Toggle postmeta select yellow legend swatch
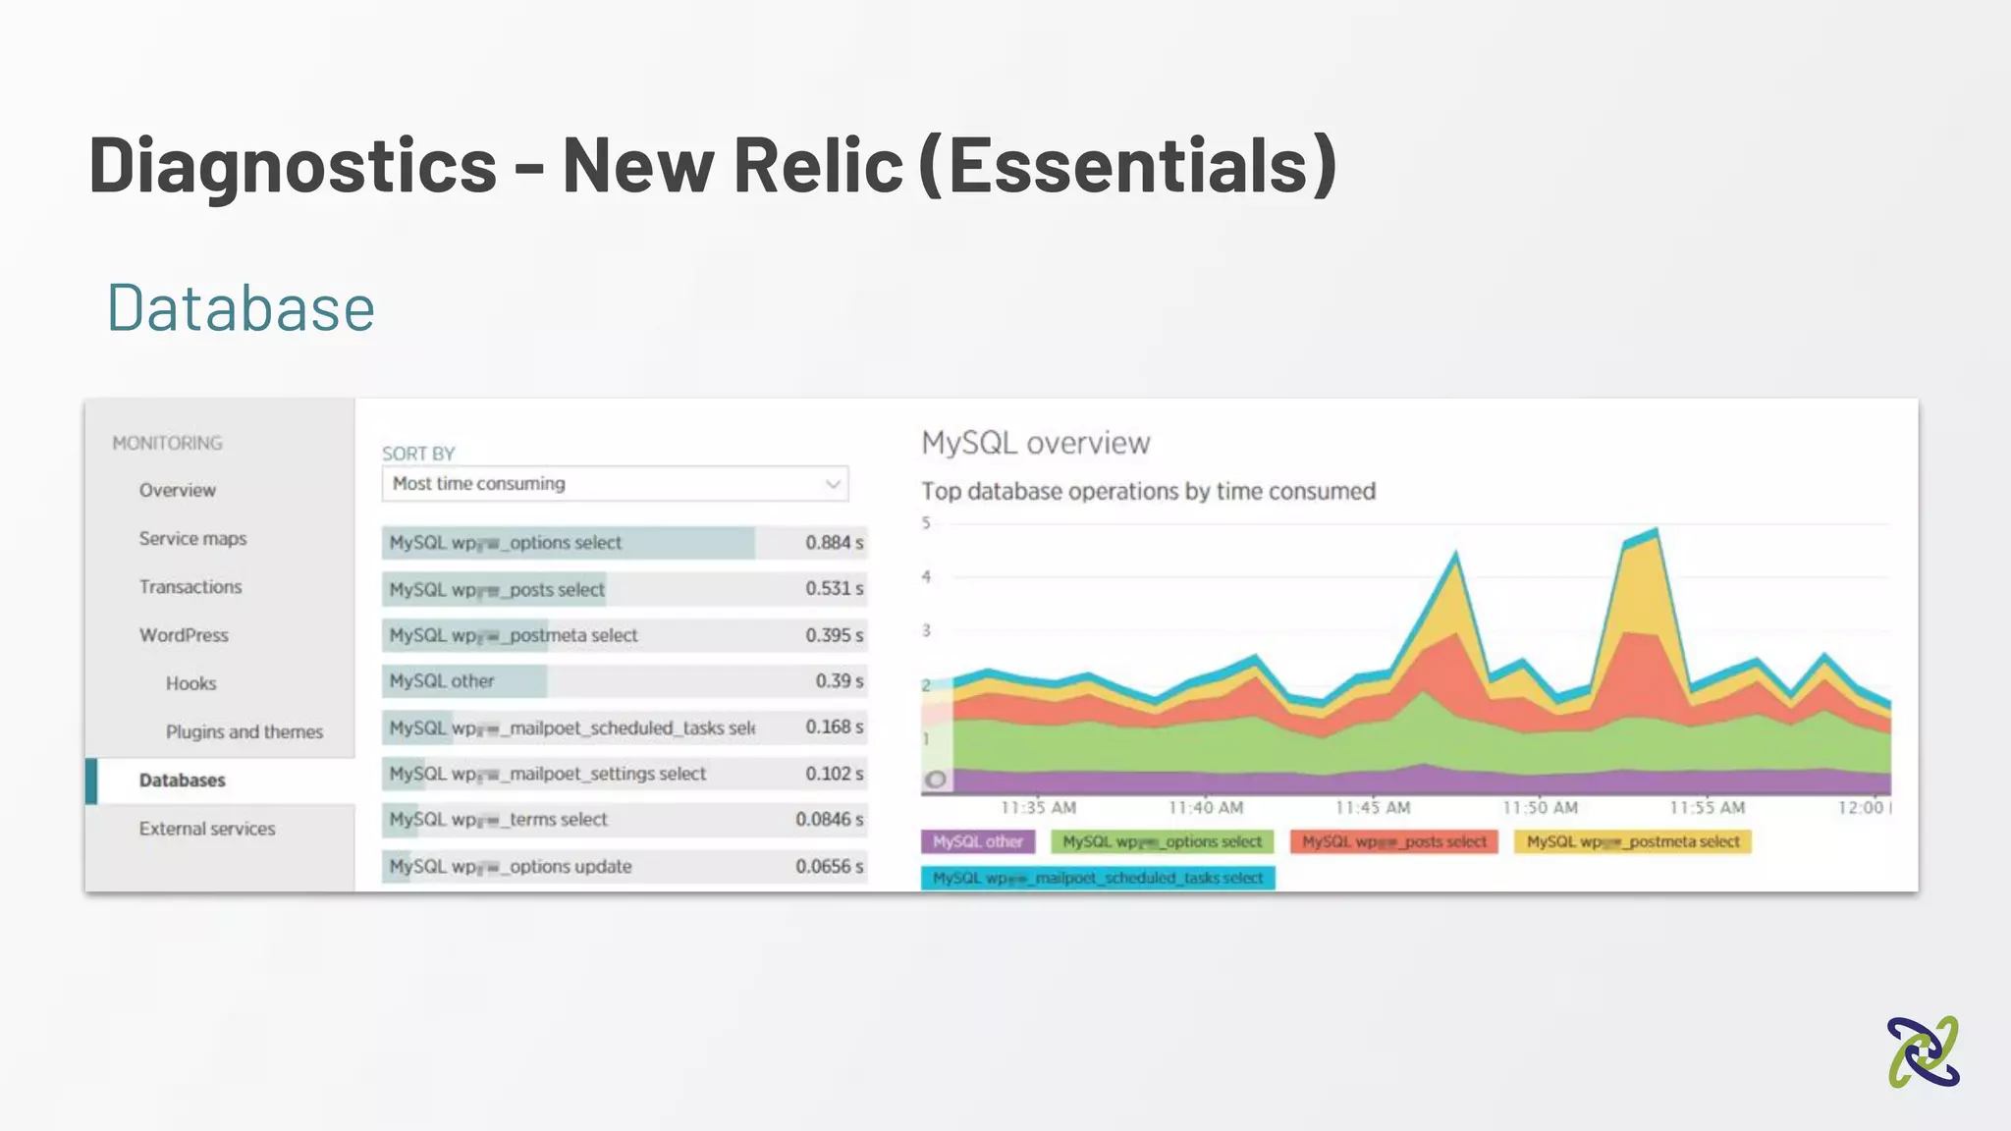Screen dimensions: 2011x1131 click(x=1632, y=841)
